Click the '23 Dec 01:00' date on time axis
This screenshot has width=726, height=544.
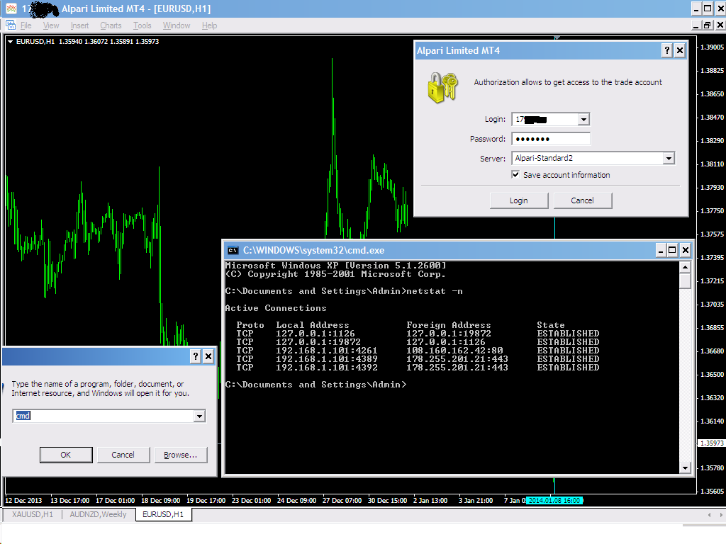point(251,501)
